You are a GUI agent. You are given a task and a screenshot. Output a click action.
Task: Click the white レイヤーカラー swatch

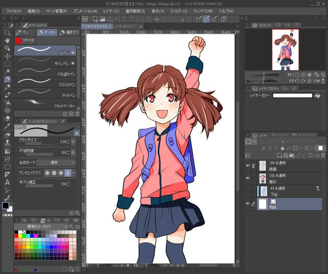coord(292,96)
